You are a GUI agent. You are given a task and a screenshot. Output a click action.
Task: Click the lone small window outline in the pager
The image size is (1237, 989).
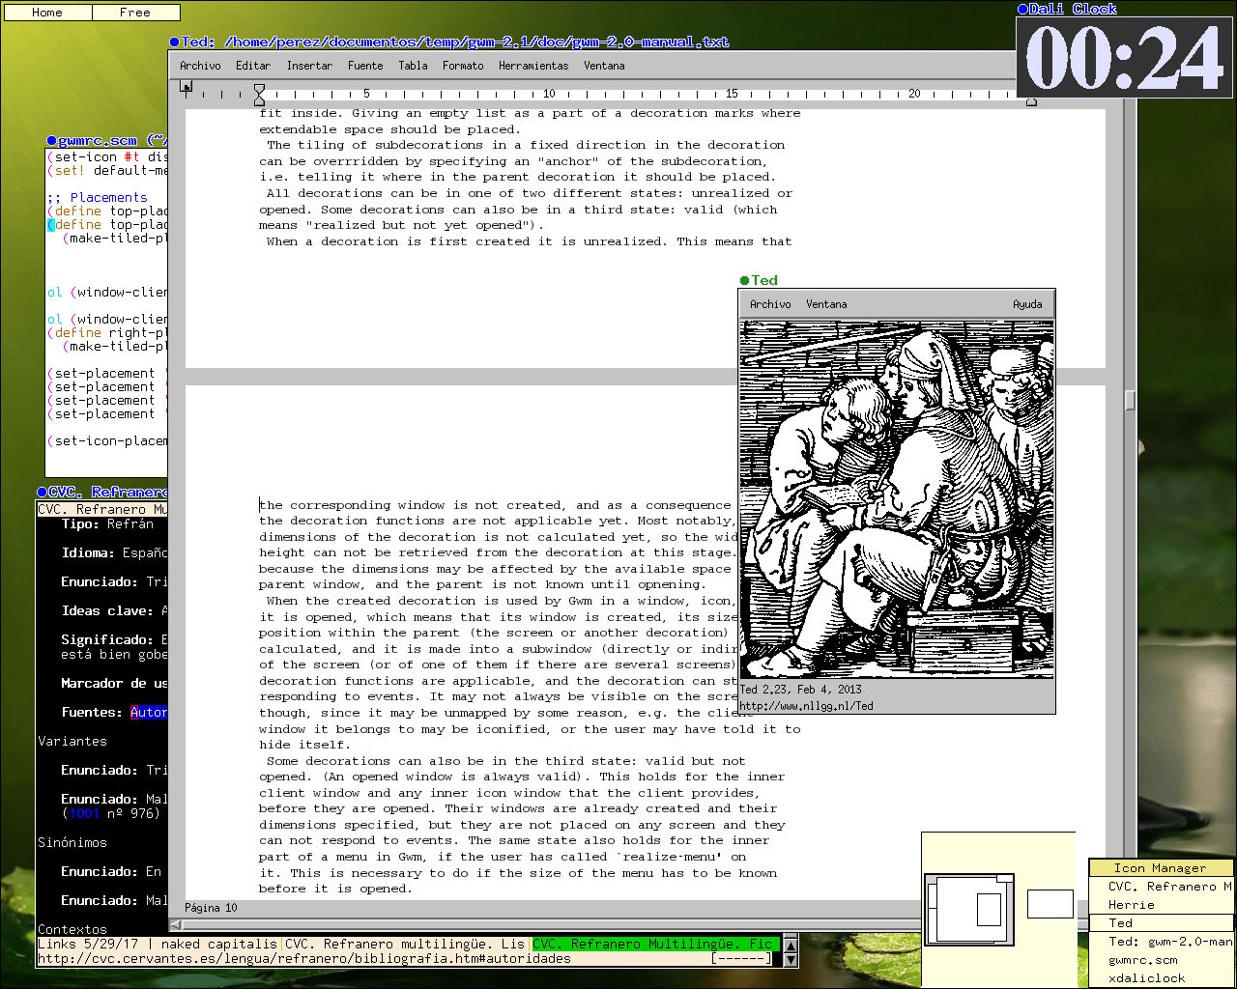pyautogui.click(x=1050, y=904)
